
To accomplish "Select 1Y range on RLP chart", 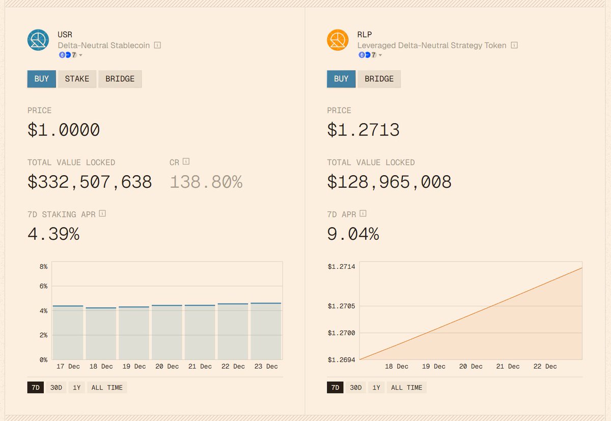I will pyautogui.click(x=376, y=387).
